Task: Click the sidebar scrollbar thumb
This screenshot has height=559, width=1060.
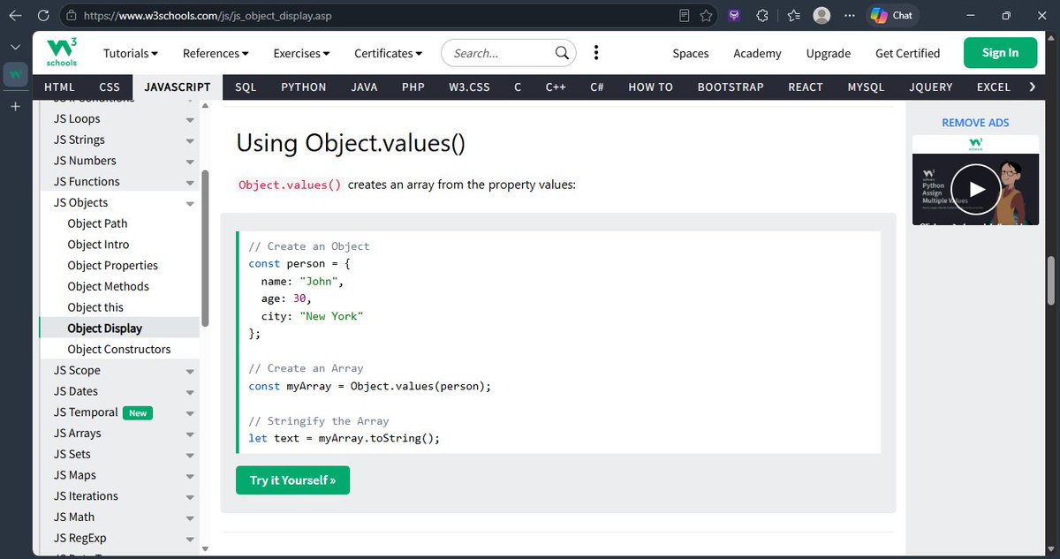Action: coord(205,248)
